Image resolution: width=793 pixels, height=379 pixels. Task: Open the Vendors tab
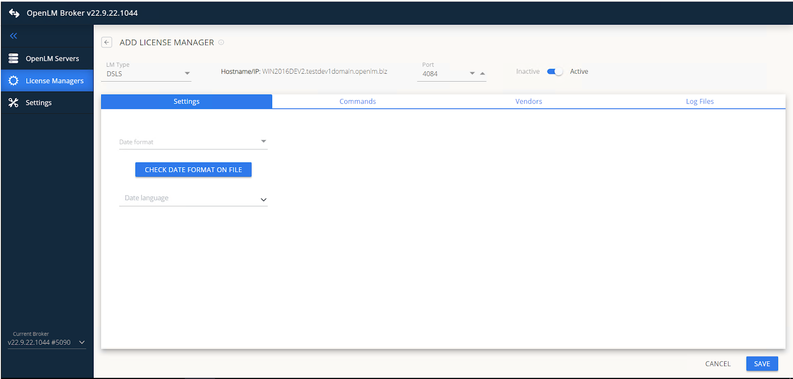pos(528,101)
